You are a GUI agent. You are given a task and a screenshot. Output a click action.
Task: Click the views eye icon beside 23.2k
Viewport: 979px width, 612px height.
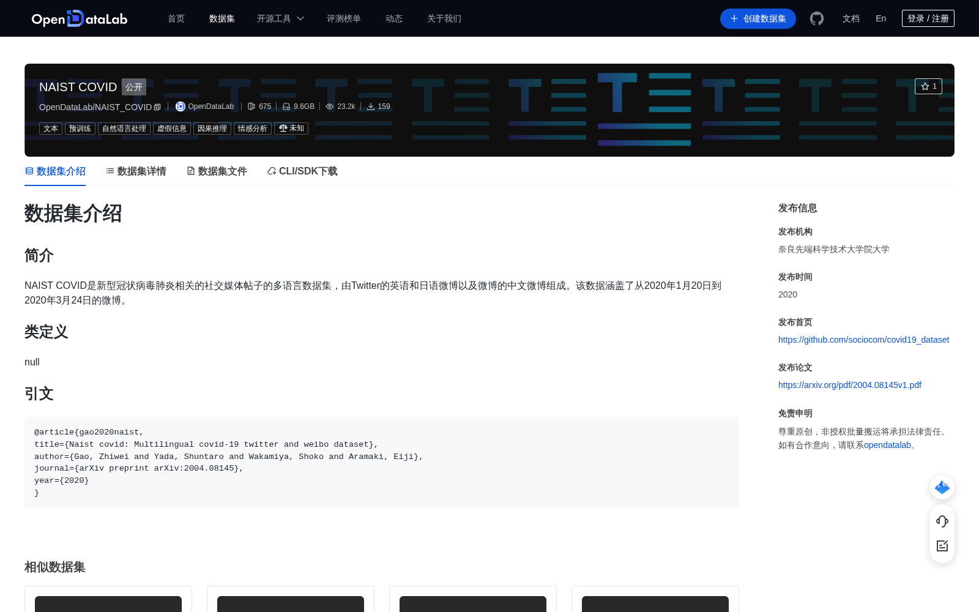pyautogui.click(x=330, y=106)
